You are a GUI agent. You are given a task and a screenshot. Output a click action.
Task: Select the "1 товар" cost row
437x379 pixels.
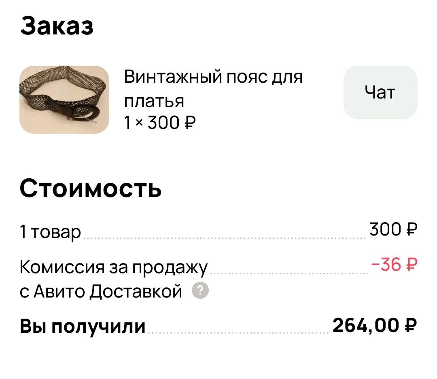(49, 231)
